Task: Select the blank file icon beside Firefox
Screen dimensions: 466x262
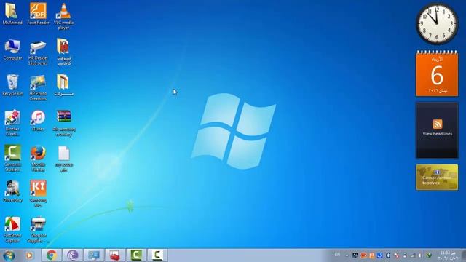Action: coord(63,159)
